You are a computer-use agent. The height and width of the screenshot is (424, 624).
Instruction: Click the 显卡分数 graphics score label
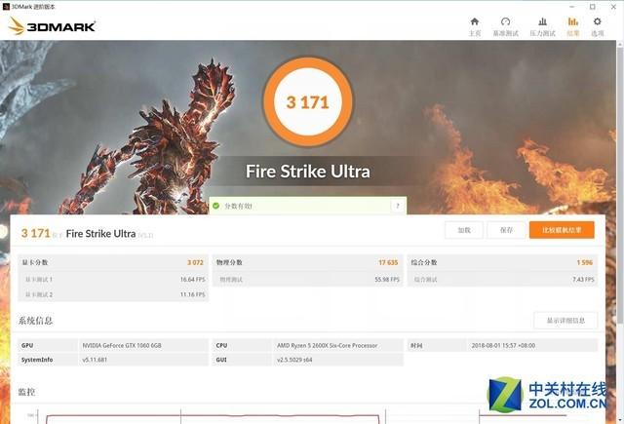[x=35, y=262]
